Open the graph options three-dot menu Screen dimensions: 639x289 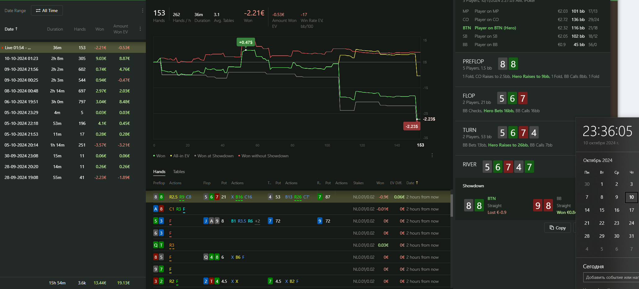pyautogui.click(x=432, y=155)
